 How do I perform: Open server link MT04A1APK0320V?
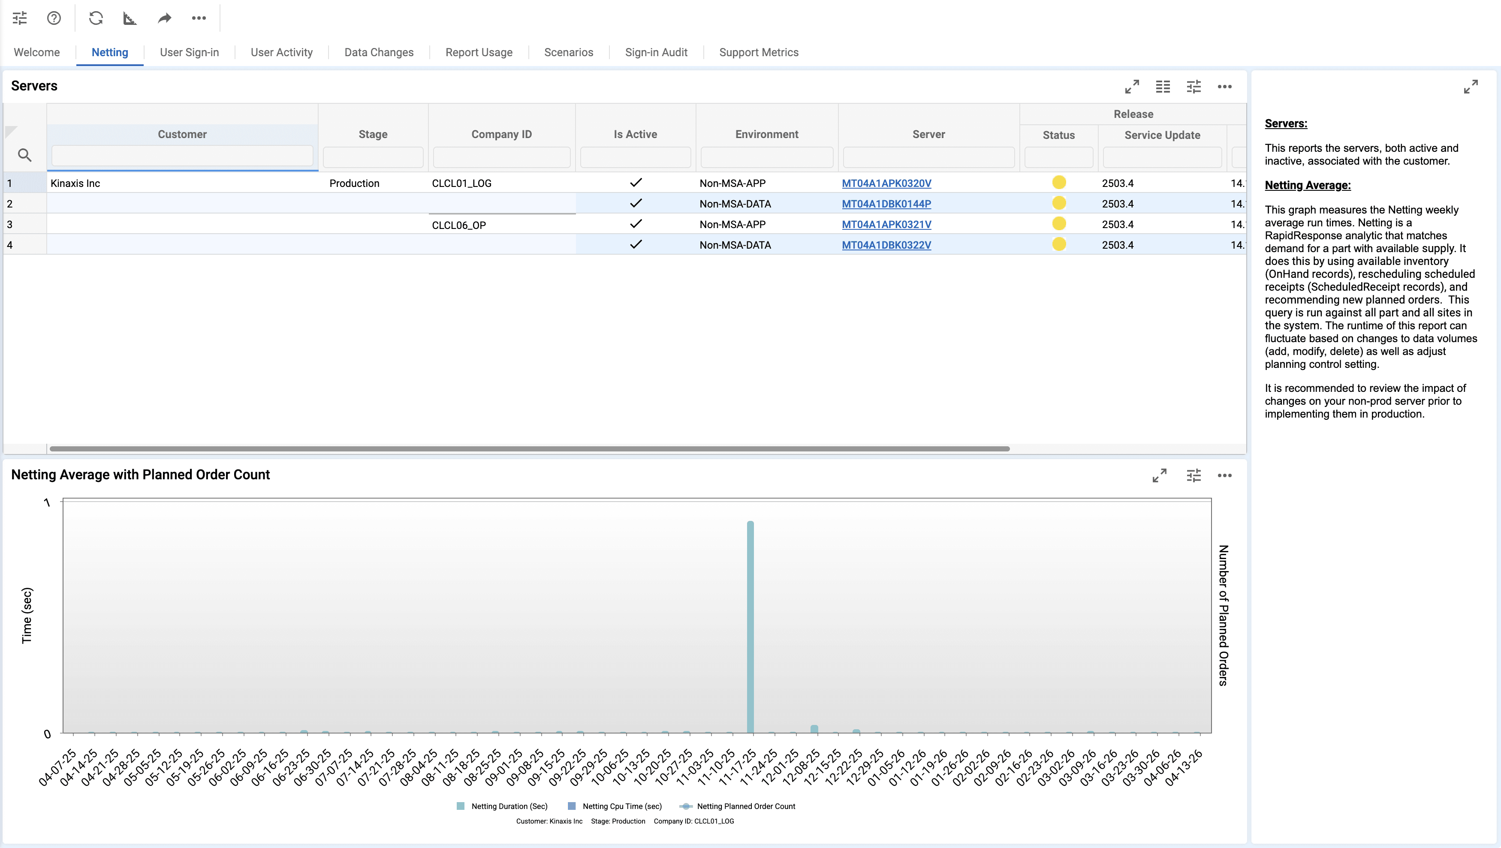pos(886,183)
